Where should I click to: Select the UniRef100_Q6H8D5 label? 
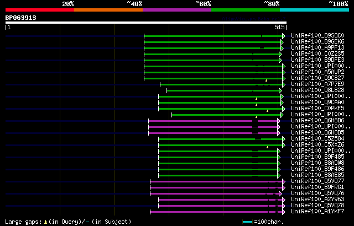pos(317,133)
